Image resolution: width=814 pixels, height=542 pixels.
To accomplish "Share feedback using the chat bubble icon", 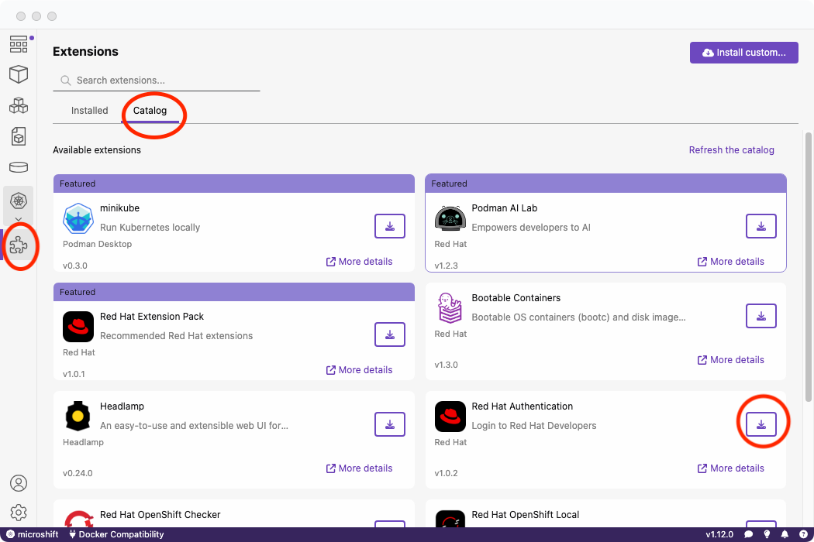I will pyautogui.click(x=748, y=534).
